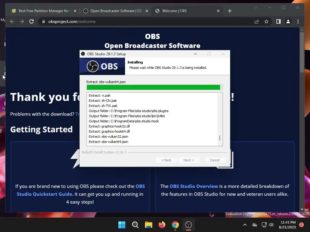
Task: Show hidden system tray icons
Action: click(245, 225)
